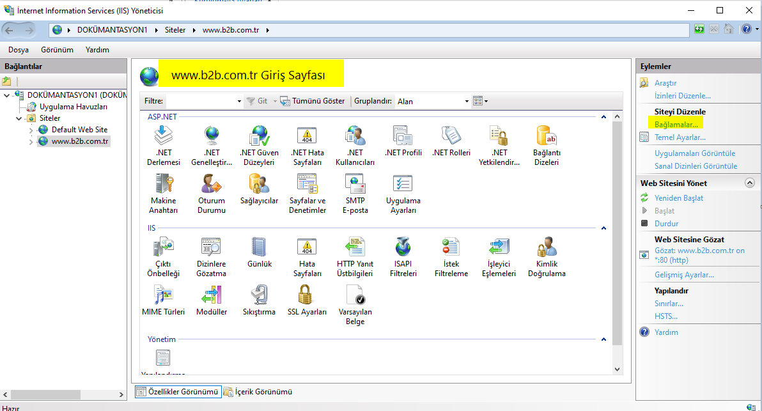
Task: Click Yeniden Başlat to restart site
Action: coord(678,198)
